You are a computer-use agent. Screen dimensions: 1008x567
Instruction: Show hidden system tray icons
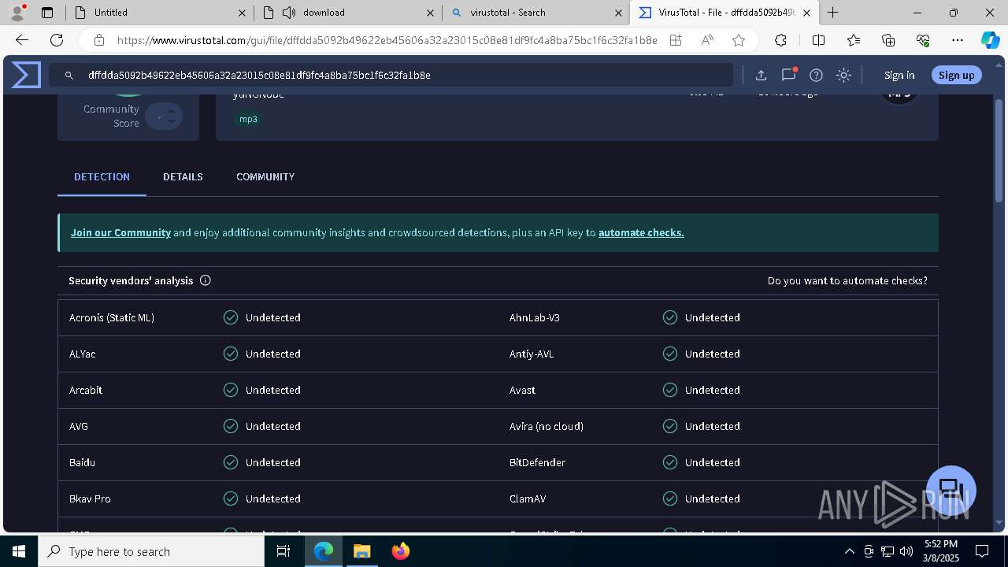849,551
